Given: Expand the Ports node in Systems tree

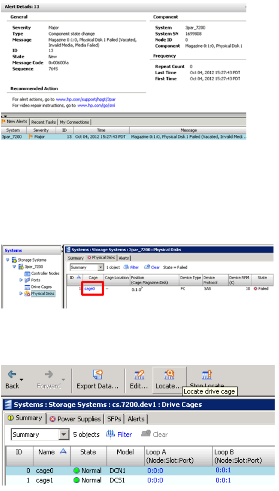Looking at the screenshot, I should [21, 280].
